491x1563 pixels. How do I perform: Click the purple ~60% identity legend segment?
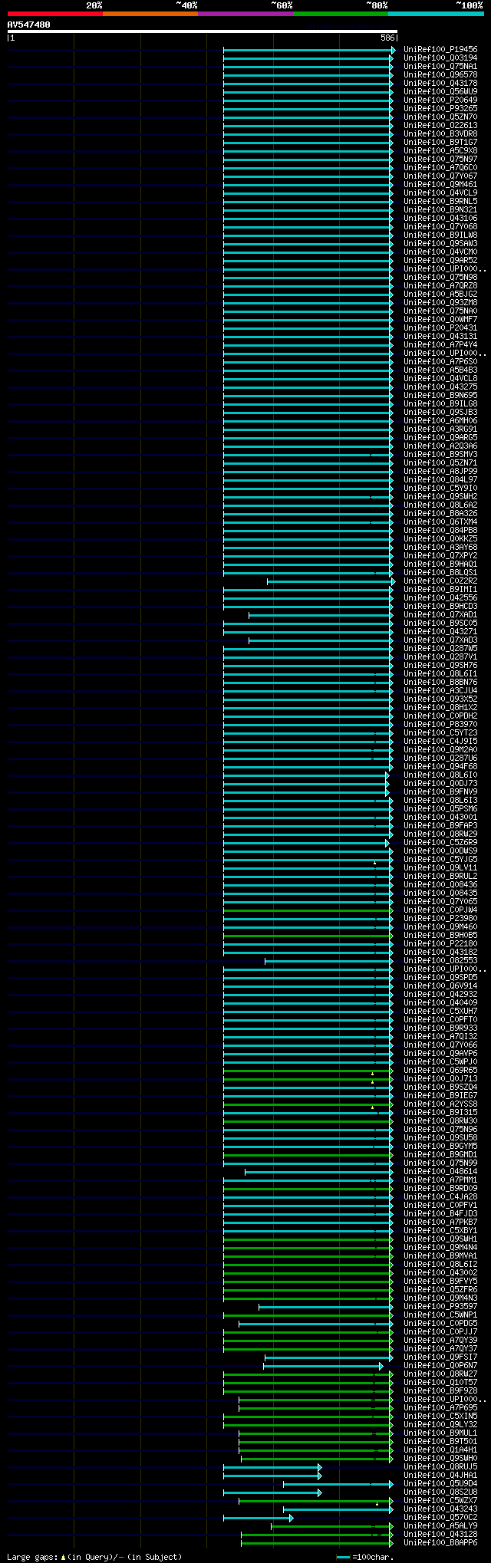point(245,14)
